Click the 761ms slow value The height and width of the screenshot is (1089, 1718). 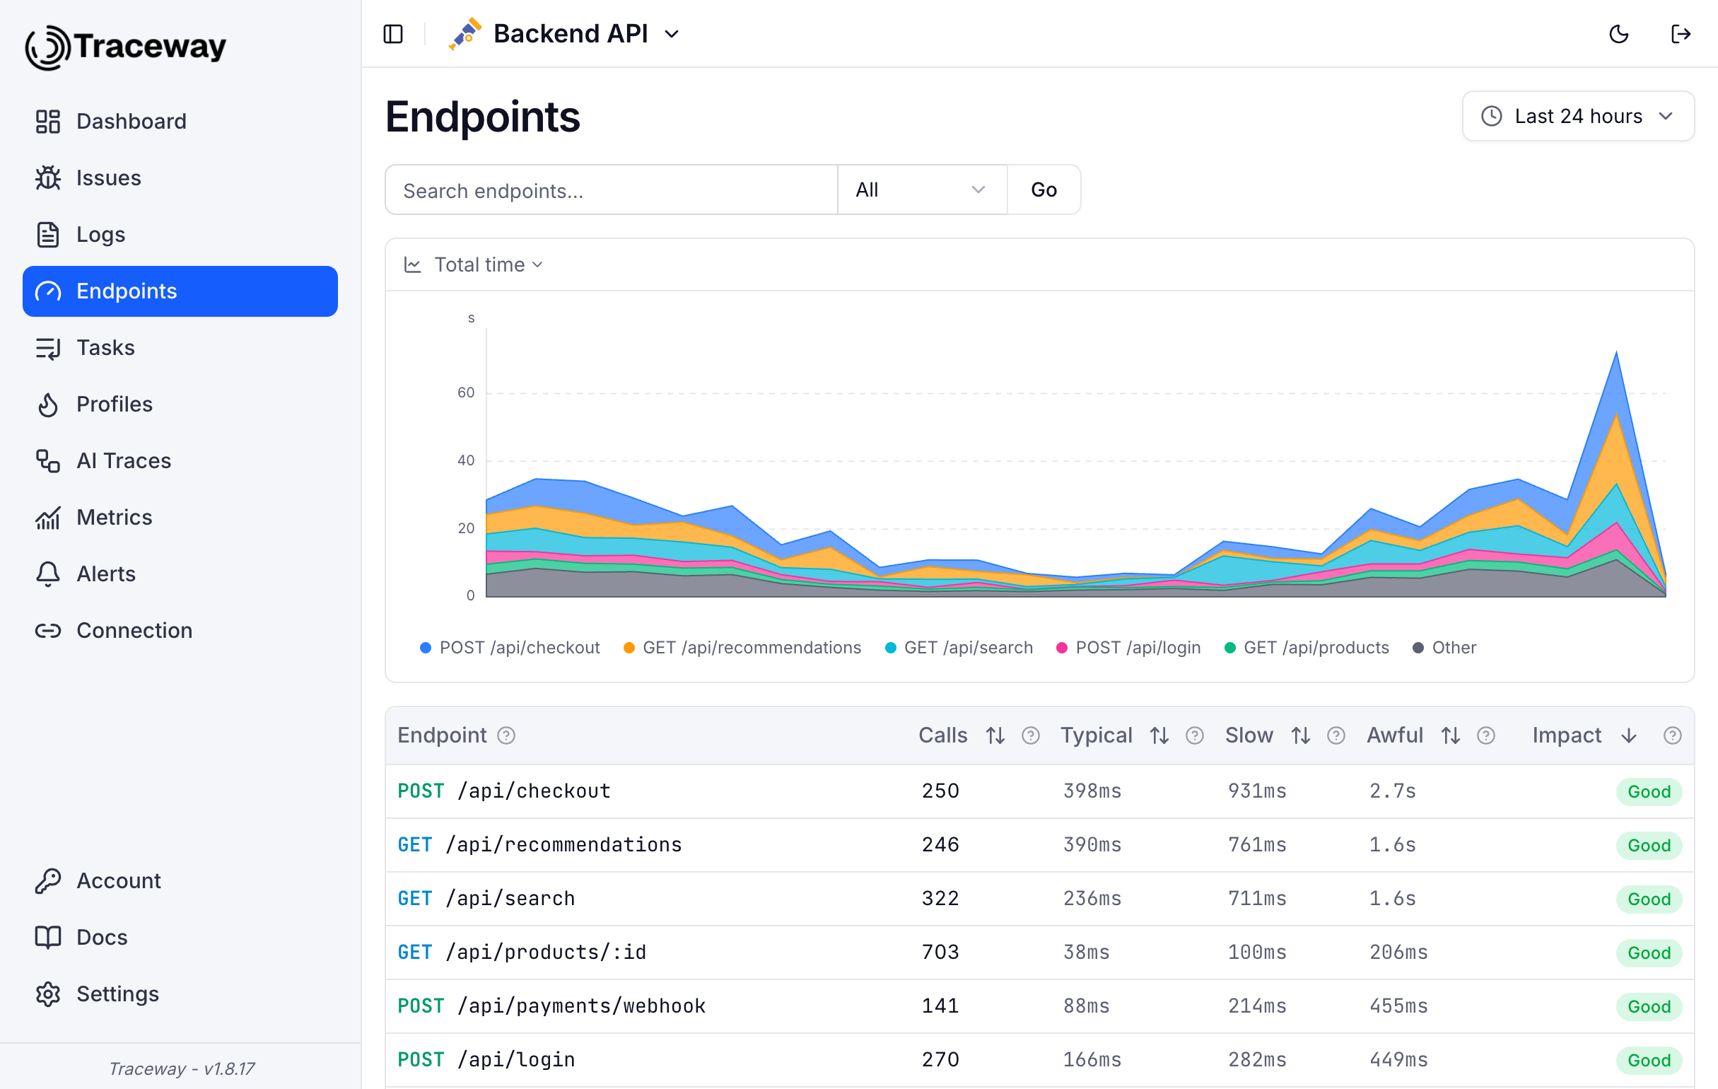[1256, 844]
